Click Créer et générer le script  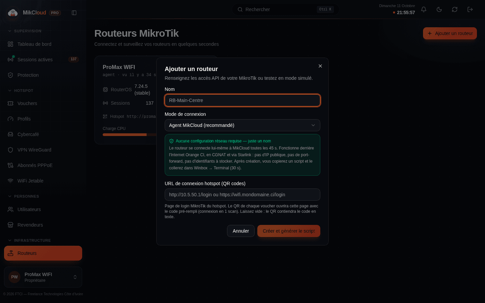289,231
